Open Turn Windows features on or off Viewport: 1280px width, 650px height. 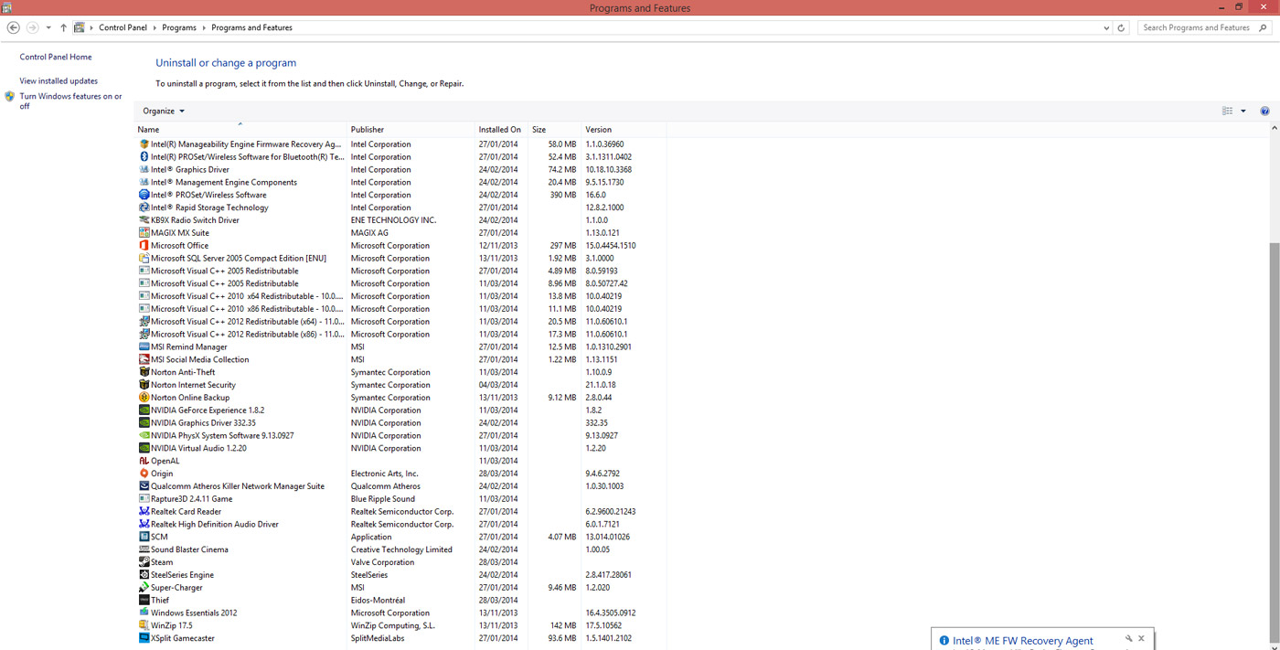pyautogui.click(x=70, y=101)
